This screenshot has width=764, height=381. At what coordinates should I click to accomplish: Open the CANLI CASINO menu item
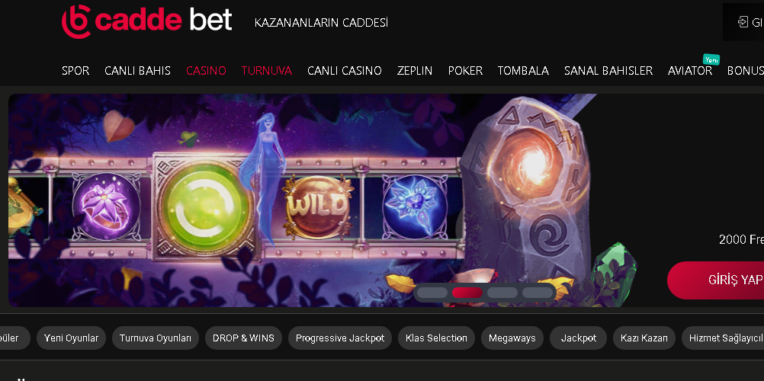(x=345, y=71)
